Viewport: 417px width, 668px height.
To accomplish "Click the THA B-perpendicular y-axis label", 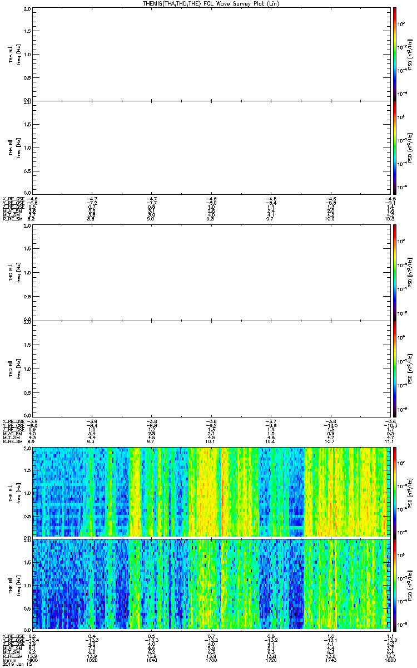I will (x=11, y=53).
